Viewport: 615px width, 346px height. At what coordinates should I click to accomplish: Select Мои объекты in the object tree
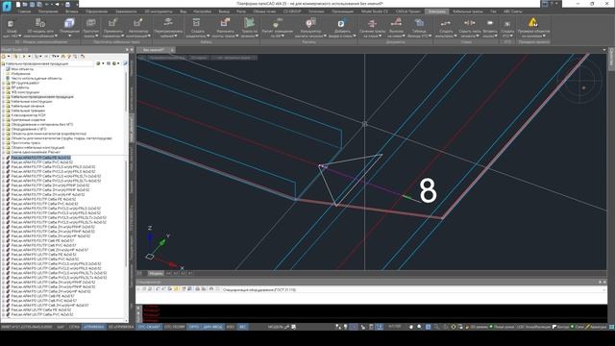(22, 68)
